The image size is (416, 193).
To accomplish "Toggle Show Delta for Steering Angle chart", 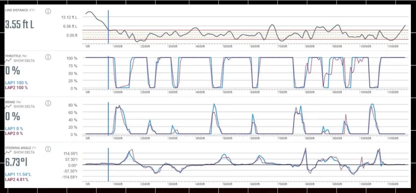I will coord(20,152).
